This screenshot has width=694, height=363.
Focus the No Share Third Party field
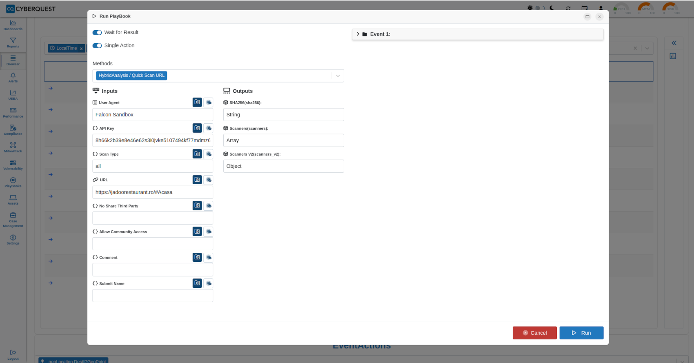click(153, 218)
